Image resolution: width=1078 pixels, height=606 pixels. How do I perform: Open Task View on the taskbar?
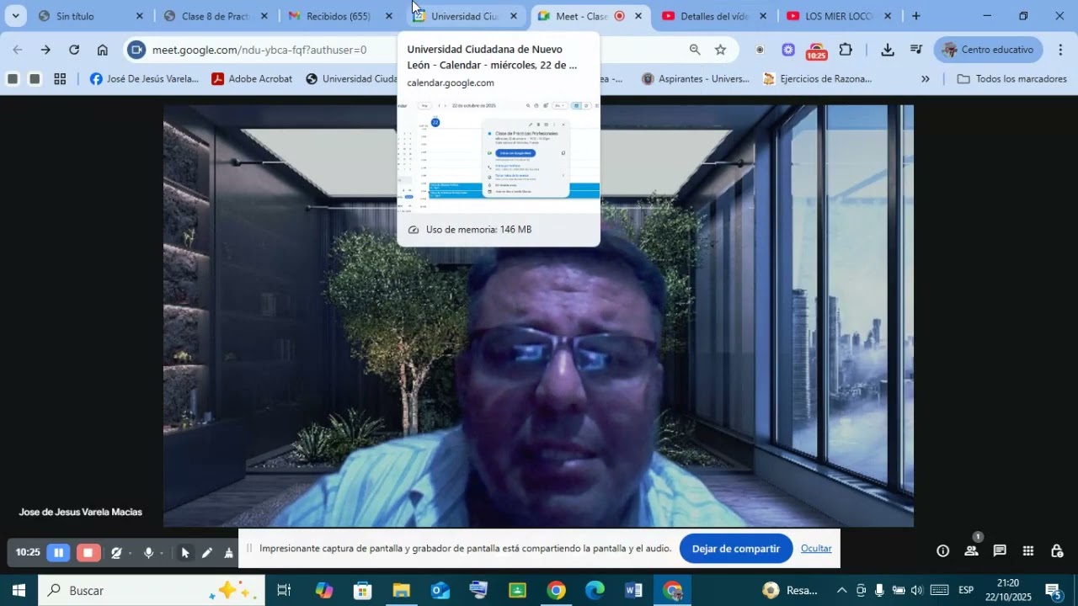coord(284,591)
